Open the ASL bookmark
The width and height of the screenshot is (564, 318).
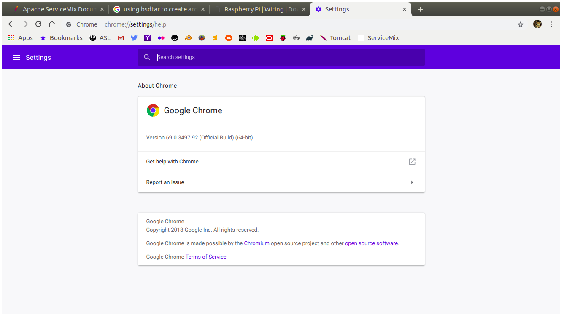tap(100, 38)
